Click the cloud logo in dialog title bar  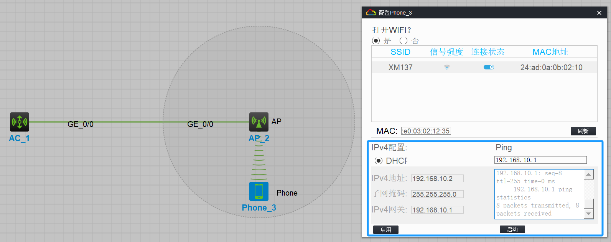coord(371,13)
